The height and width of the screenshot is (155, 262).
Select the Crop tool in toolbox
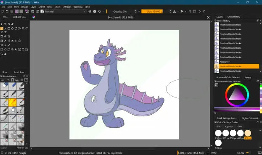(9, 37)
